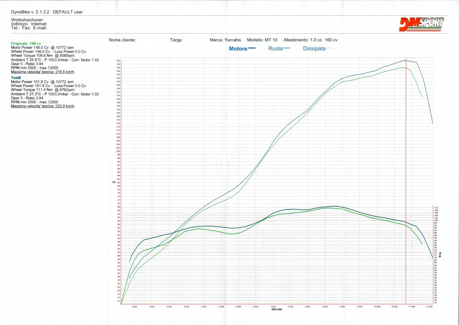Click the '6.000' rpm axis label
This screenshot has height=325, width=459.
[238, 307]
